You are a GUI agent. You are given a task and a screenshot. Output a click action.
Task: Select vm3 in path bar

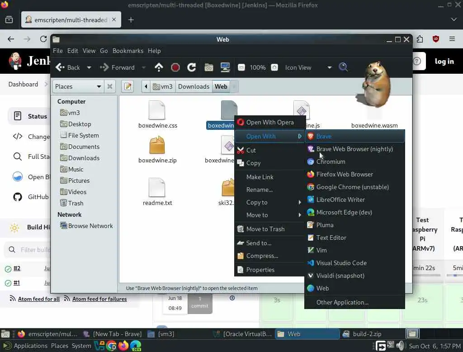[163, 86]
